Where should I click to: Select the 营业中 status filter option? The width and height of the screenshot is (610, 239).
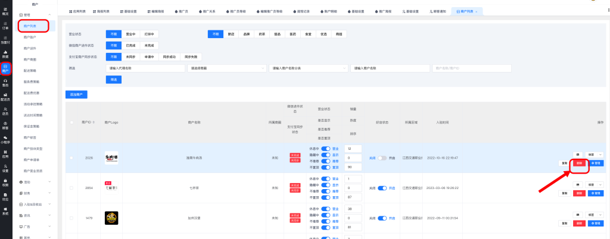click(x=131, y=34)
